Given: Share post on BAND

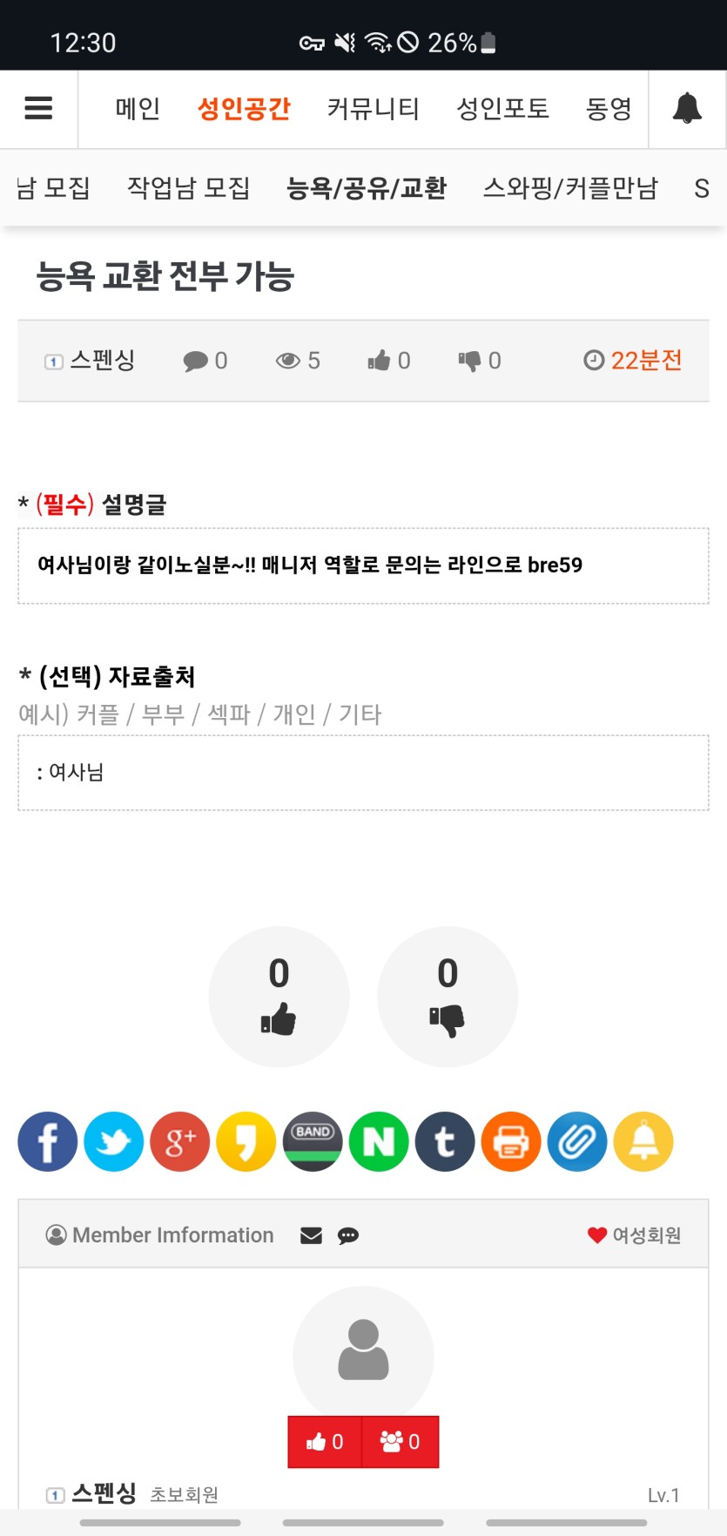Looking at the screenshot, I should coord(313,1141).
